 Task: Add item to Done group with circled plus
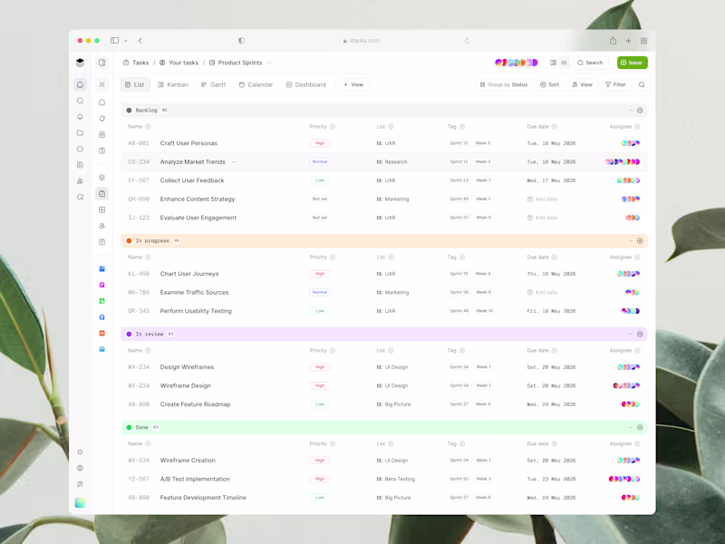[640, 427]
